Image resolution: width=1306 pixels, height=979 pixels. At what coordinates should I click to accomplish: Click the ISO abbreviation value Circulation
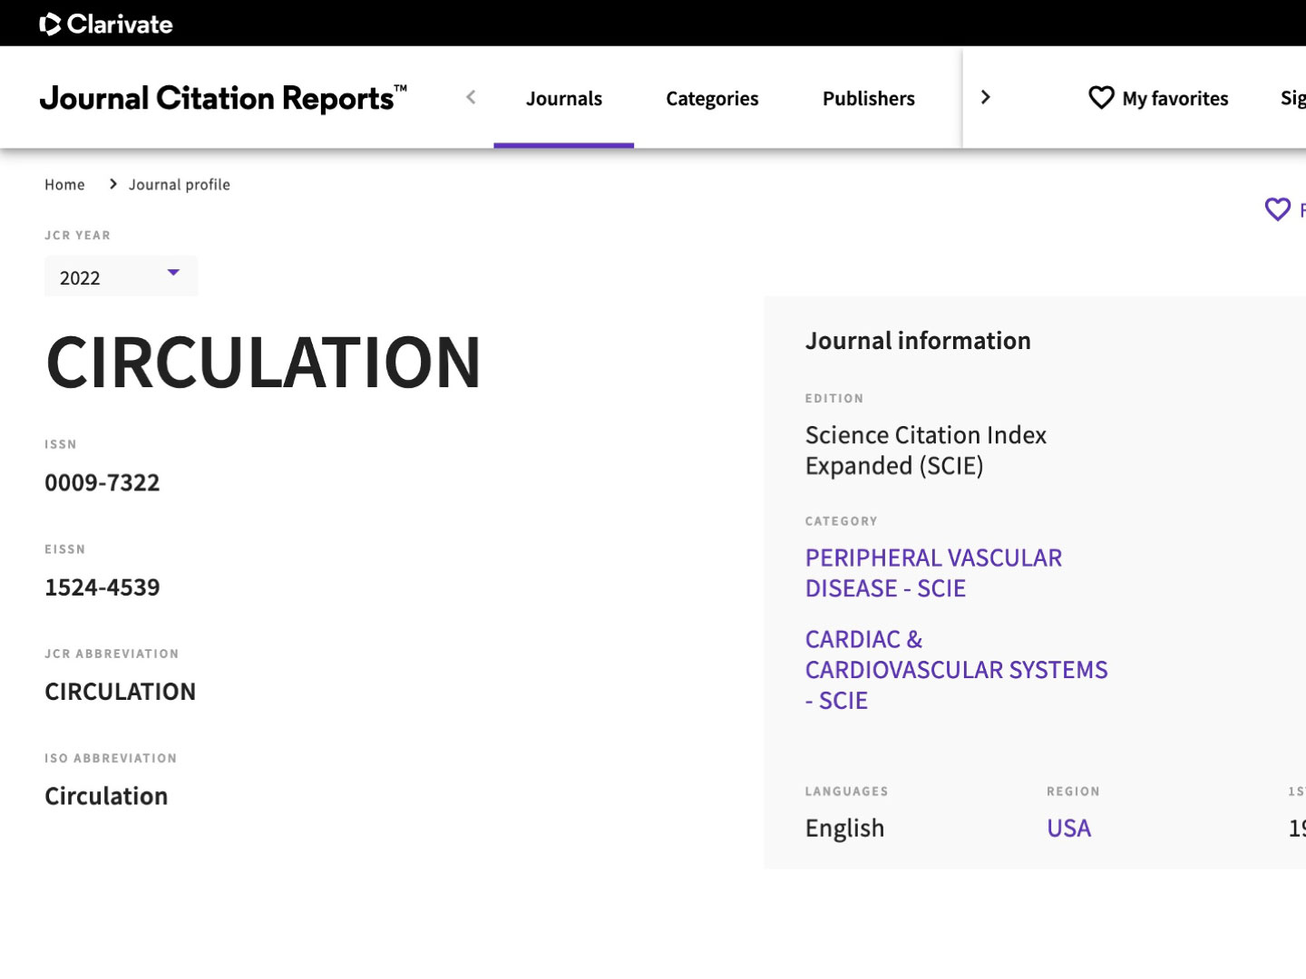point(106,796)
